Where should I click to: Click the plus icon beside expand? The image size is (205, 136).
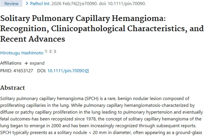coord(26,63)
